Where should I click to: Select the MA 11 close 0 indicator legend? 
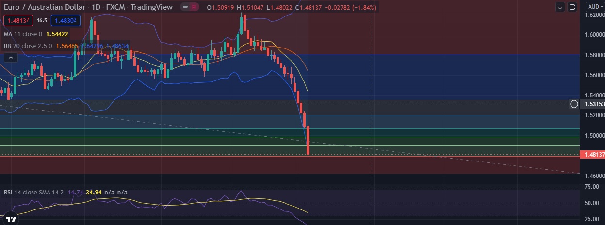(23, 34)
